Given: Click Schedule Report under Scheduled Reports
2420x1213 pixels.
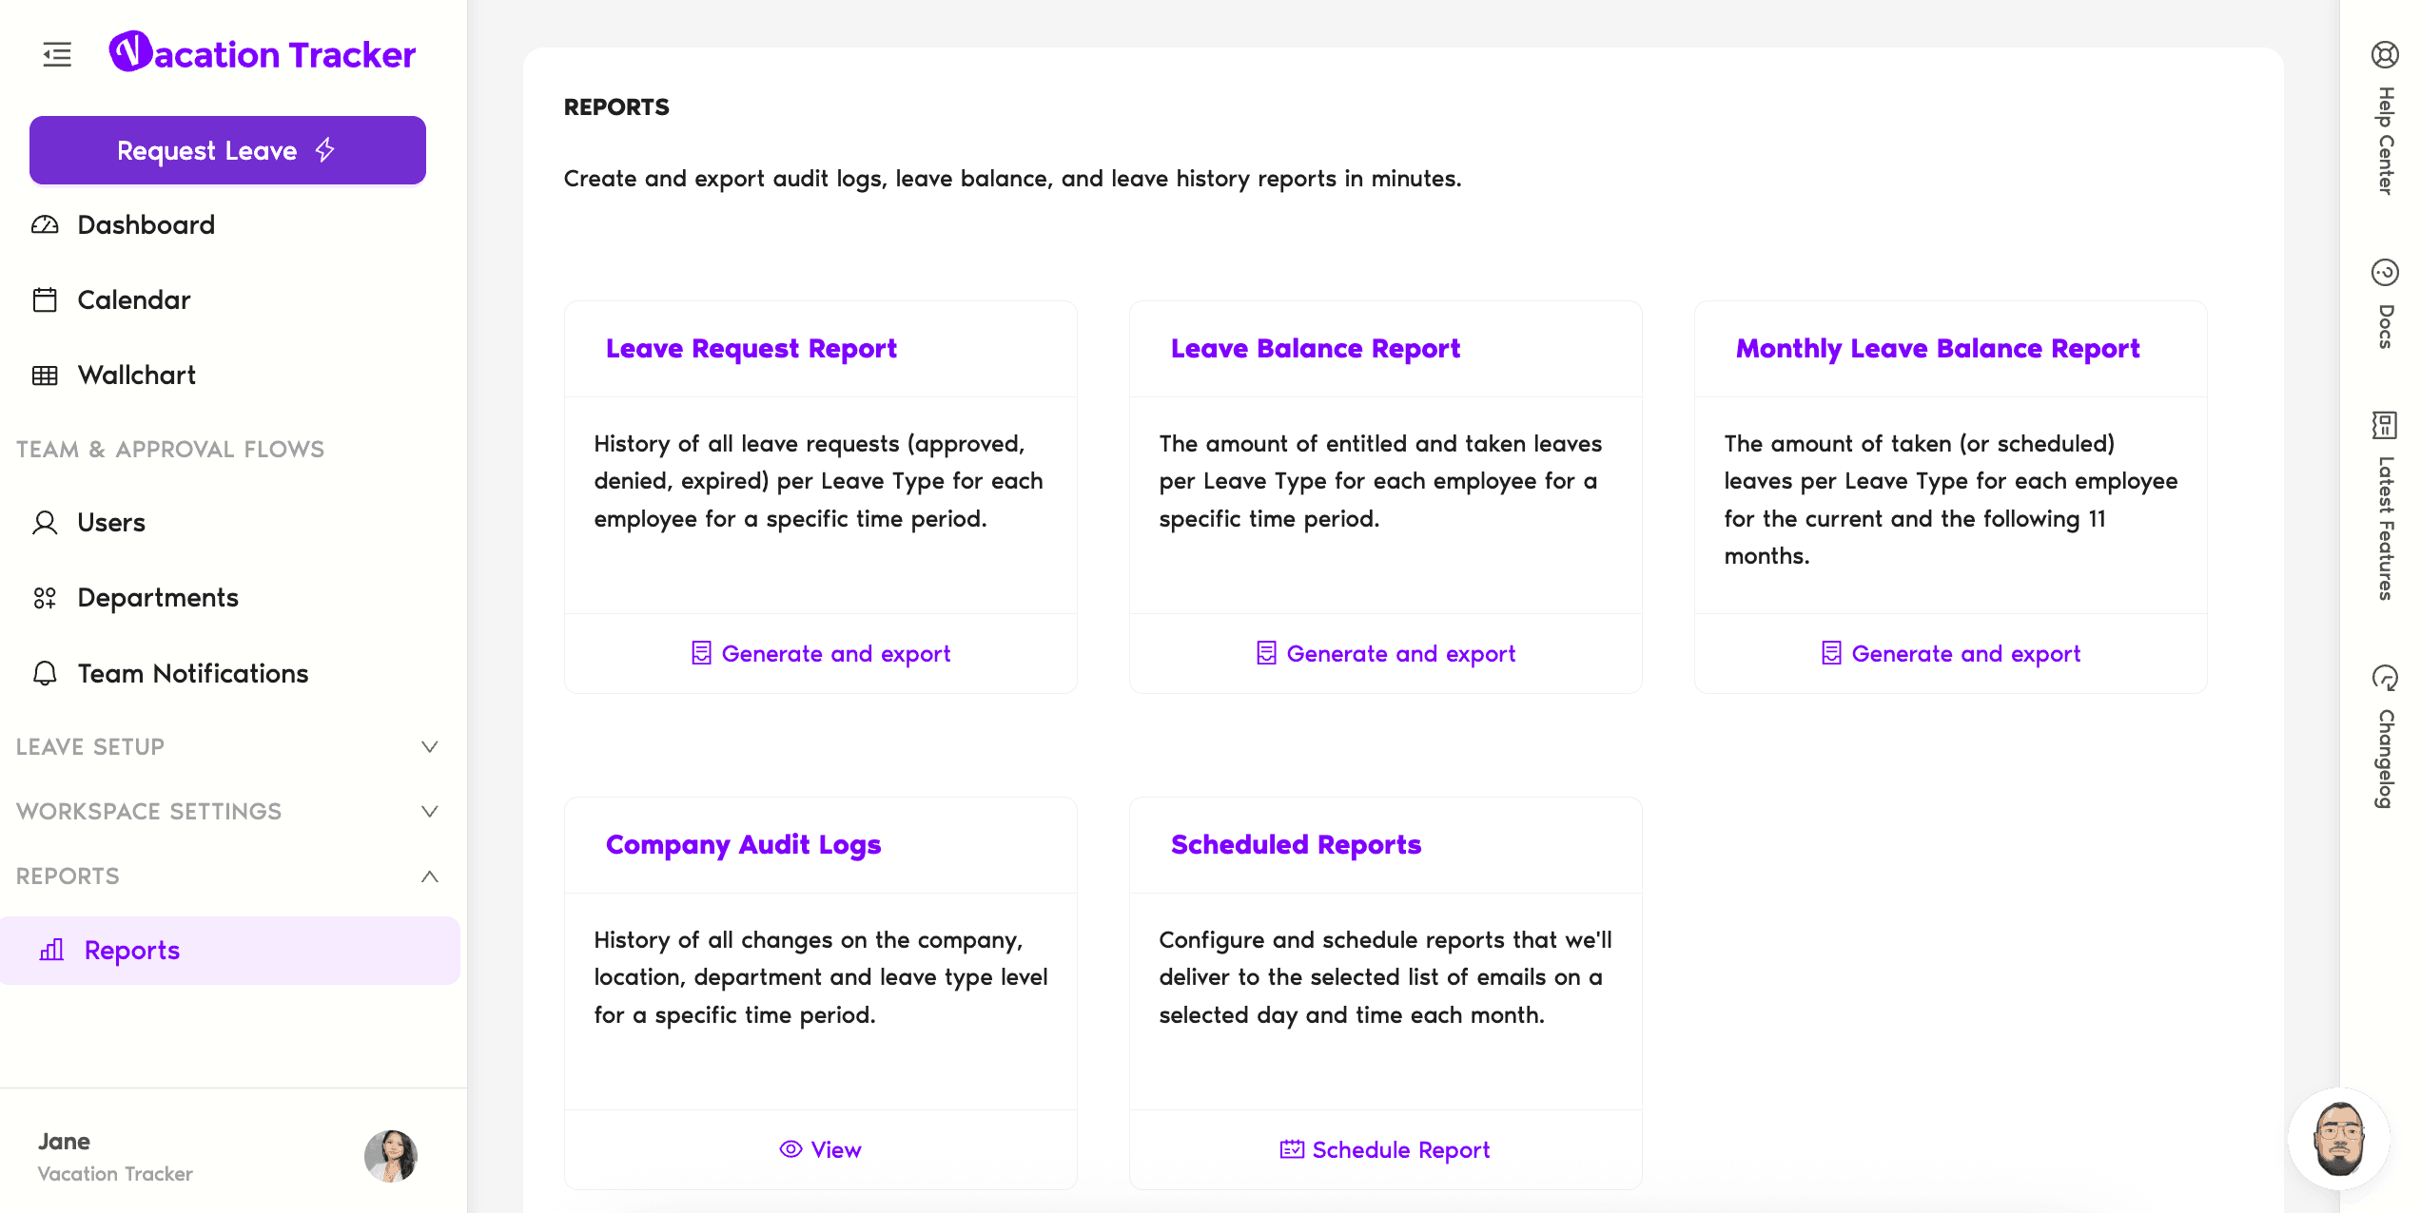Looking at the screenshot, I should pos(1385,1150).
